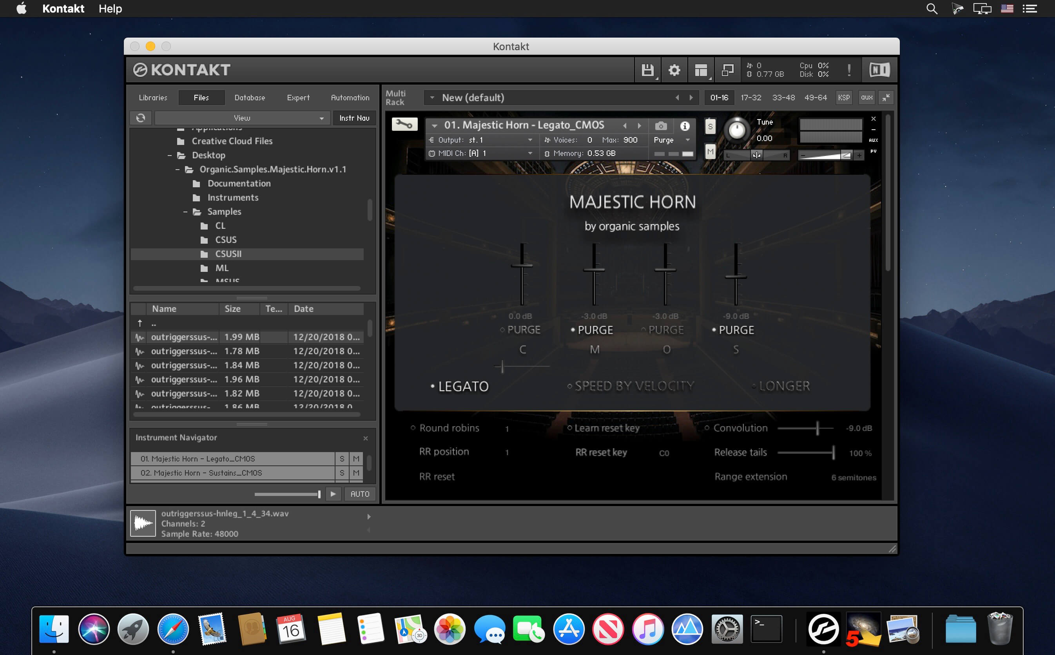Viewport: 1055px width, 655px height.
Task: Open instrument edit mode with wrench icon
Action: point(405,125)
